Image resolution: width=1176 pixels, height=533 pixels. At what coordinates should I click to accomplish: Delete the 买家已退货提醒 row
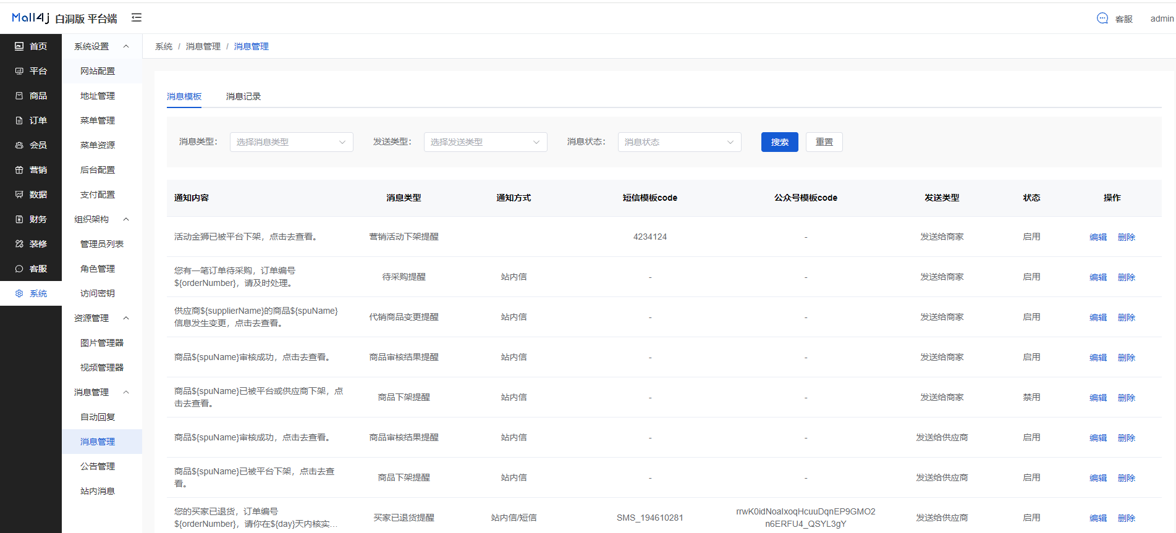click(1127, 518)
